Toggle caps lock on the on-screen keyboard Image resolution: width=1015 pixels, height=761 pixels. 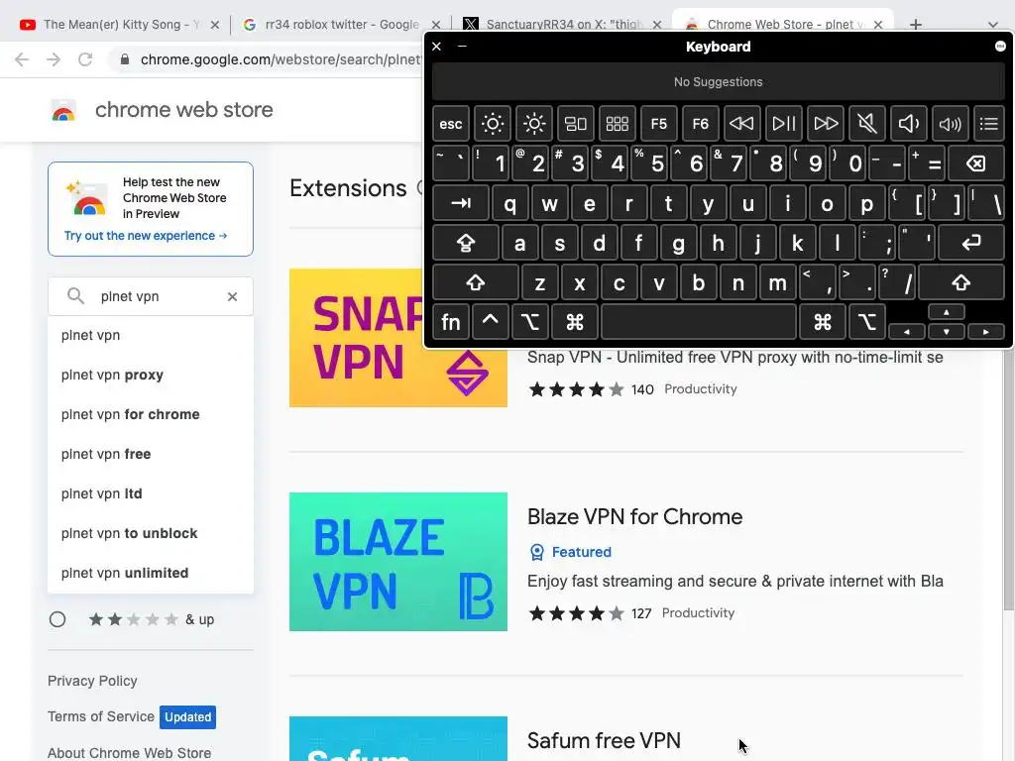(466, 244)
